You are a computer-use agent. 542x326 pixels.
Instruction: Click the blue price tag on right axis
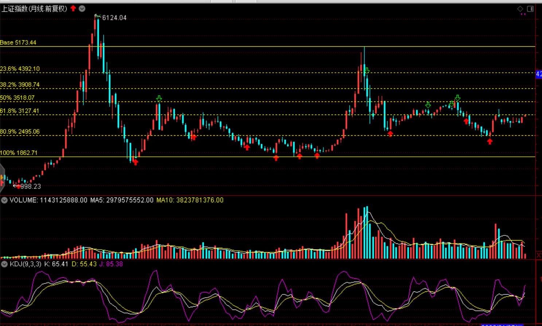(x=539, y=74)
